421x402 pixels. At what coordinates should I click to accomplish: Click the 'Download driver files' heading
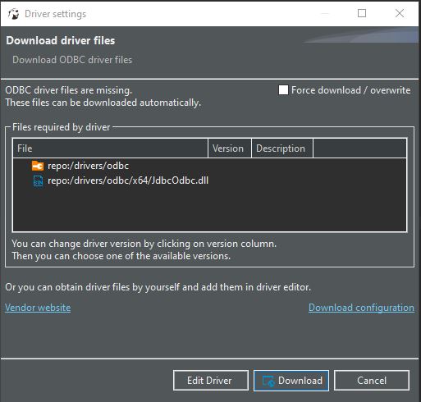coord(61,40)
